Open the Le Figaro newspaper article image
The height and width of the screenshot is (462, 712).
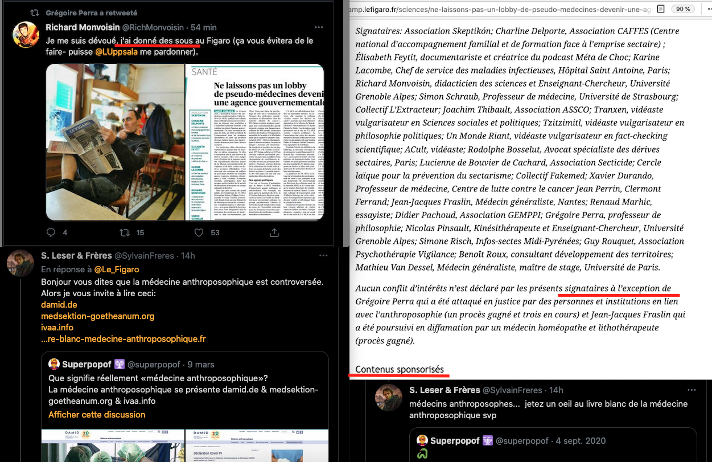[x=254, y=141]
